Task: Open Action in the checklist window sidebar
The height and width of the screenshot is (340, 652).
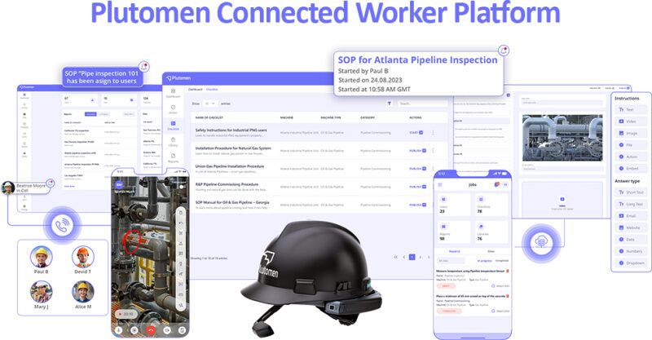Action: [173, 109]
